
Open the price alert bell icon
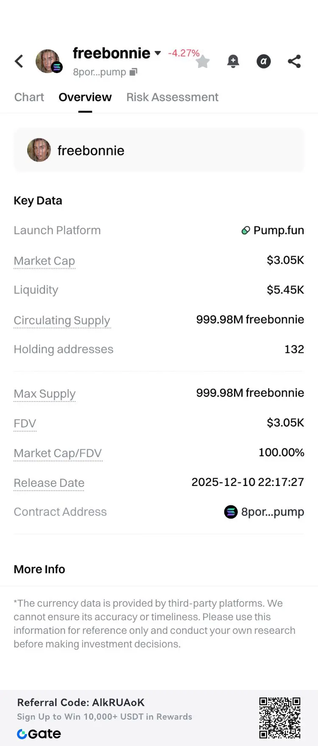(233, 62)
